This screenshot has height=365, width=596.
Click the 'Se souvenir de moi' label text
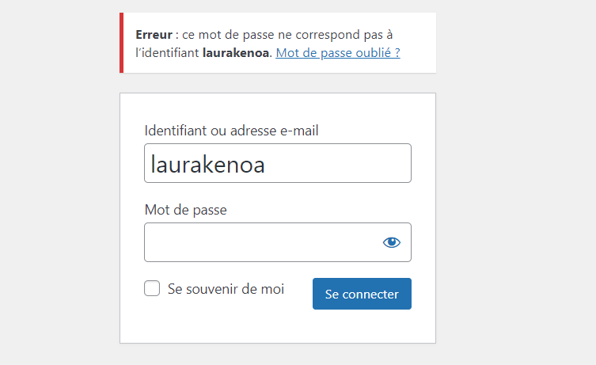[226, 289]
